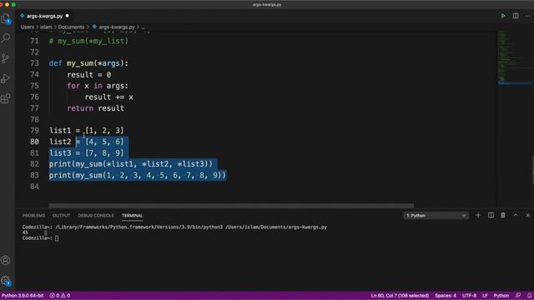Click 'print(my_sum(1, 2, 3...' line 83
This screenshot has height=300, width=534.
click(137, 175)
